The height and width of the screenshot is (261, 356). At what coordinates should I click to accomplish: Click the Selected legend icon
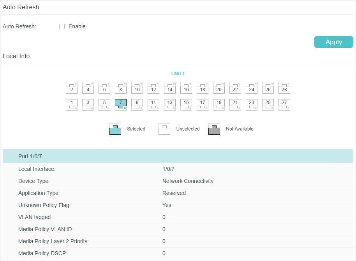coord(115,129)
